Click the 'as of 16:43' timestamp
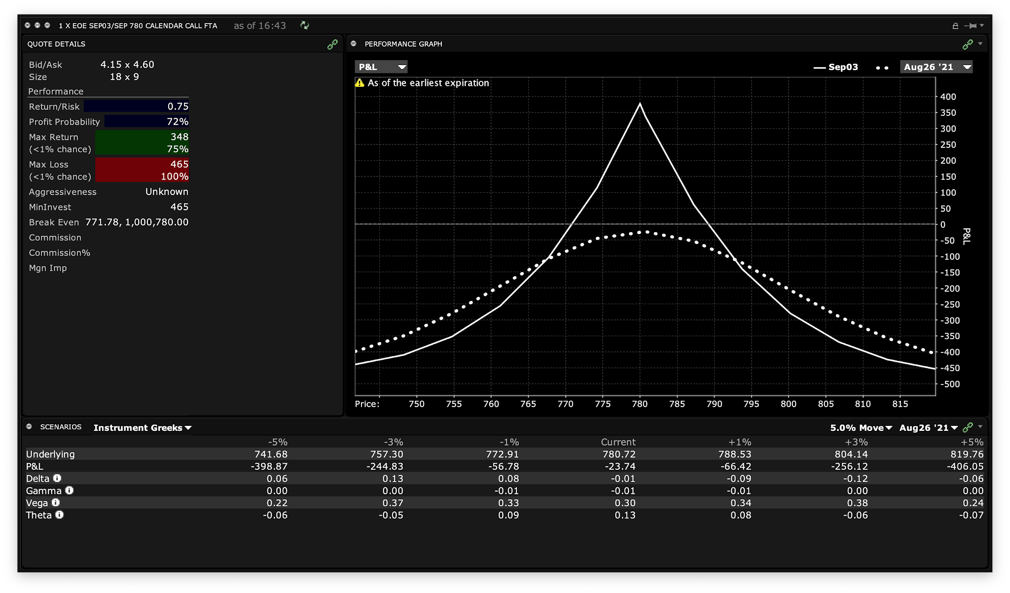The image size is (1010, 593). click(x=260, y=26)
